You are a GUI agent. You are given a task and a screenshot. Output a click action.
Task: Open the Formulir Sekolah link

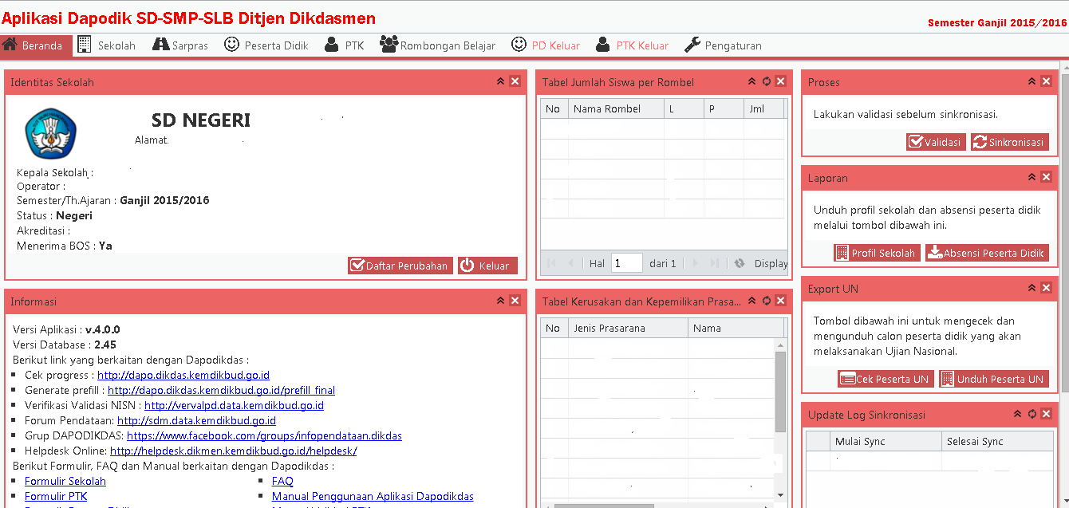(65, 481)
